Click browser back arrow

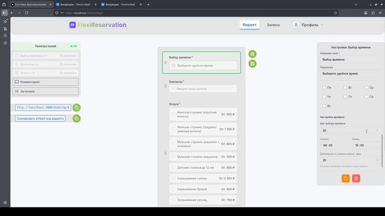(x=12, y=13)
